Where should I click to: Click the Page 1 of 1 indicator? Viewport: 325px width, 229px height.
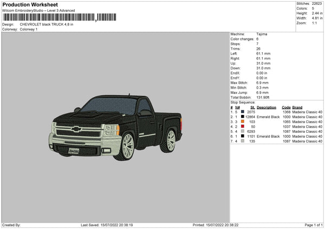point(314,225)
